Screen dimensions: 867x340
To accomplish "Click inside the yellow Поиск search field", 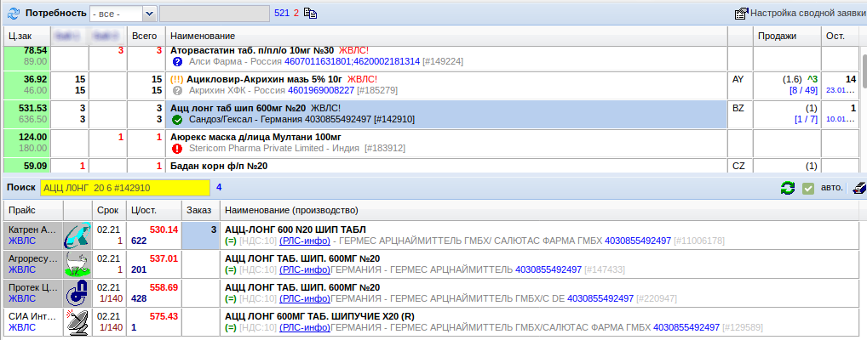I will (x=125, y=188).
